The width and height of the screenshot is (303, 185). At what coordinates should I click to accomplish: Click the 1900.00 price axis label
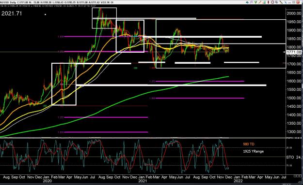294,30
